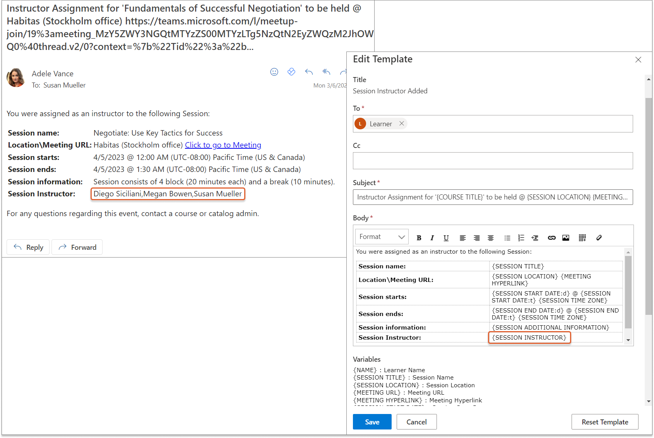
Task: Insert a hyperlink in the body
Action: coord(552,238)
